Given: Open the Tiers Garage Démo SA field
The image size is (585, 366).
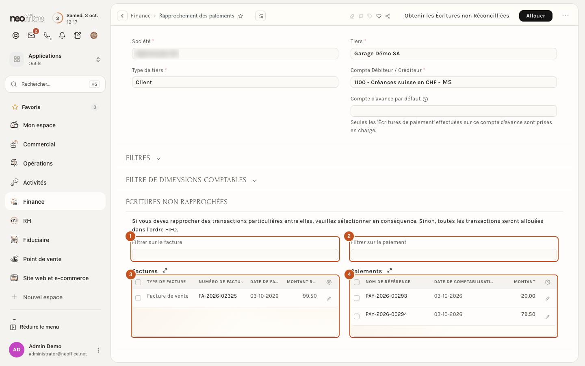Looking at the screenshot, I should [x=453, y=54].
